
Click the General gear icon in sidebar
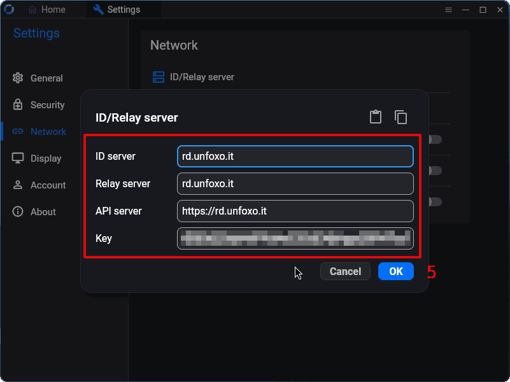tap(18, 78)
